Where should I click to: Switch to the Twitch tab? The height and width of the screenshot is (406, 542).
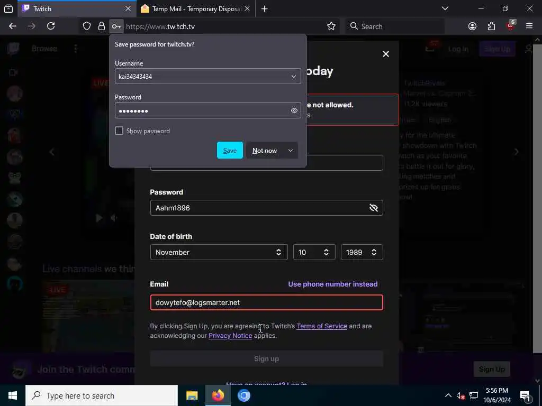coord(78,9)
